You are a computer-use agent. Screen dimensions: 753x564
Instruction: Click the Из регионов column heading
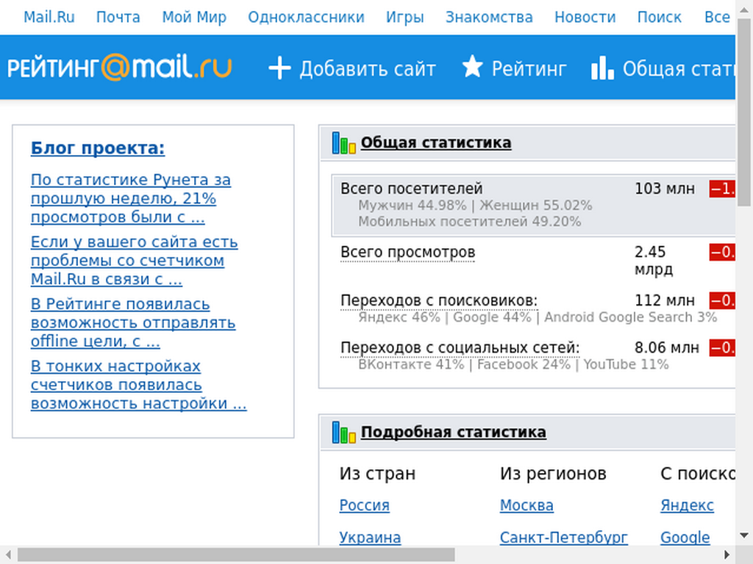point(553,474)
